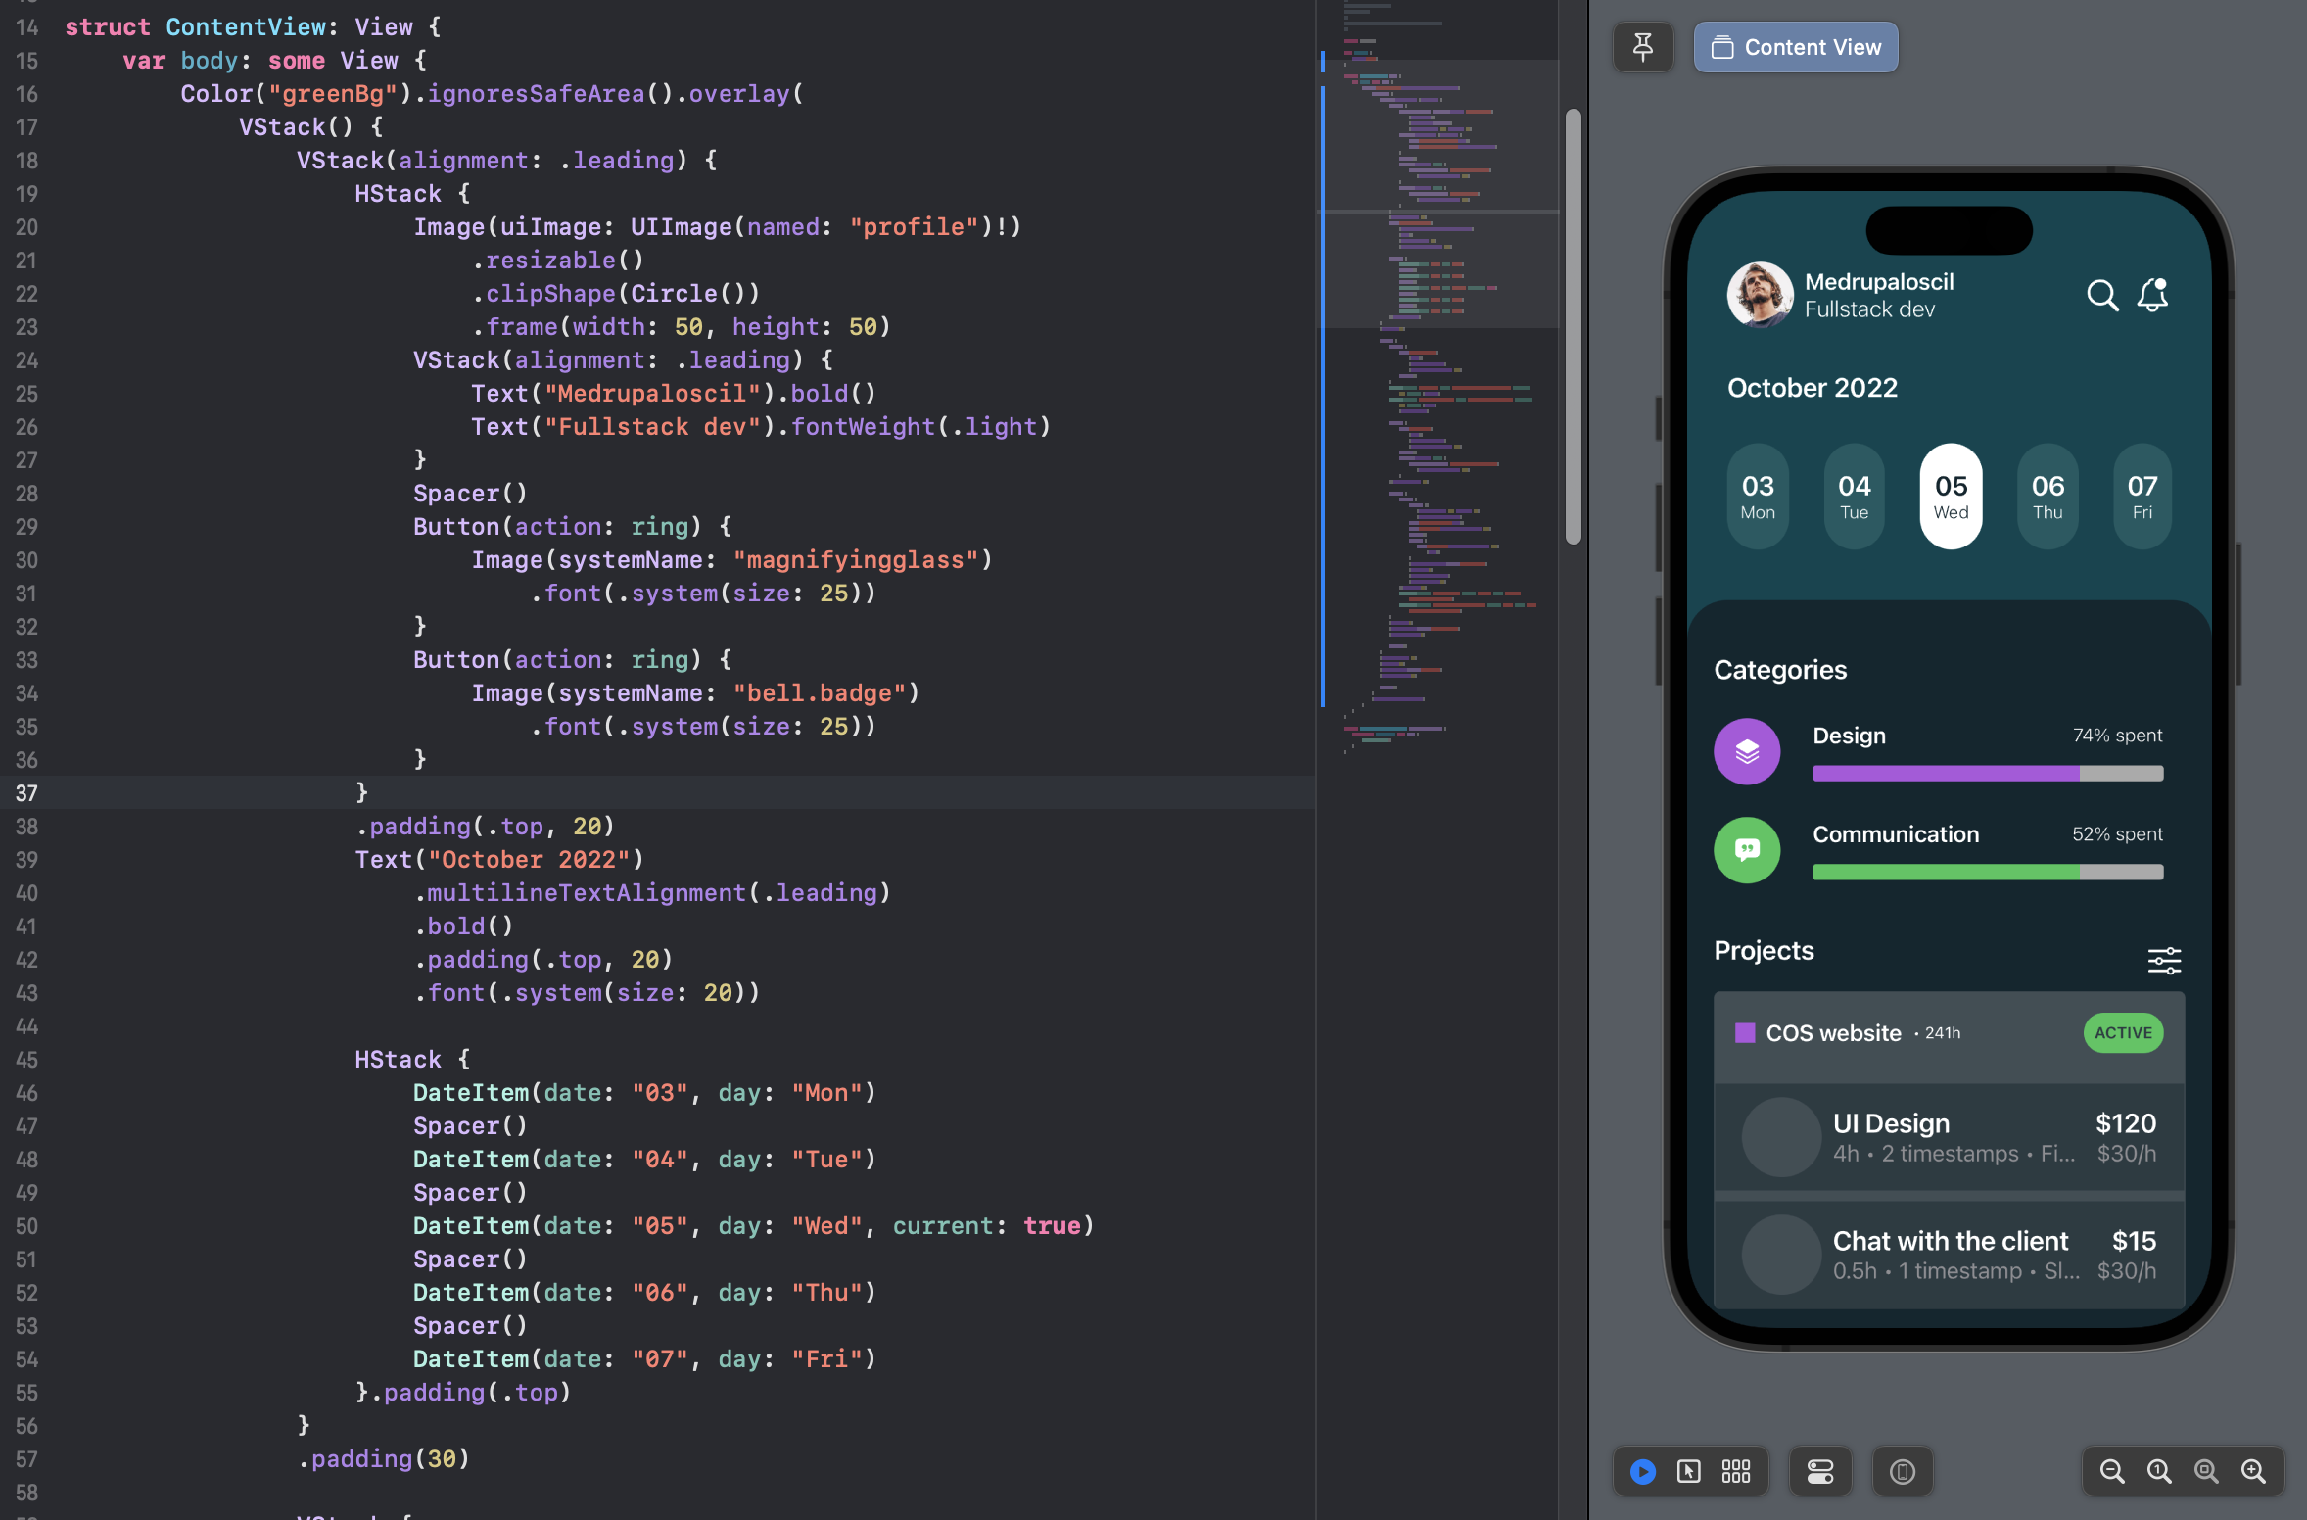Switch to Selectable preview mode

tap(1690, 1471)
